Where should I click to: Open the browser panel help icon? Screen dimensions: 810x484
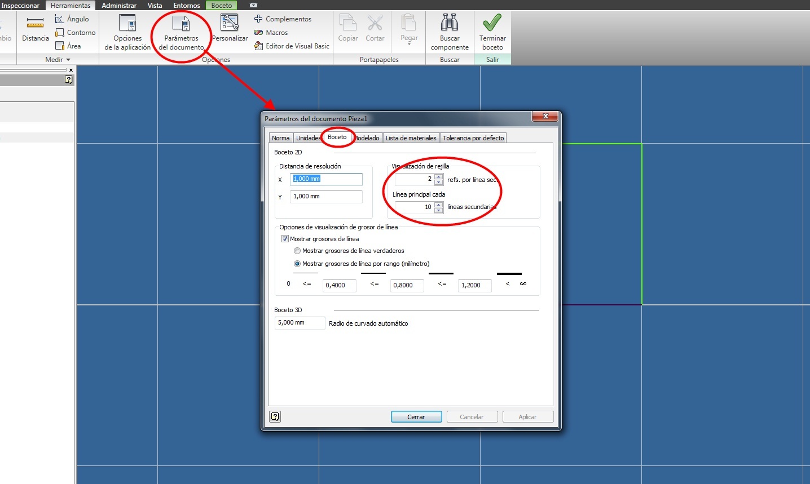69,80
